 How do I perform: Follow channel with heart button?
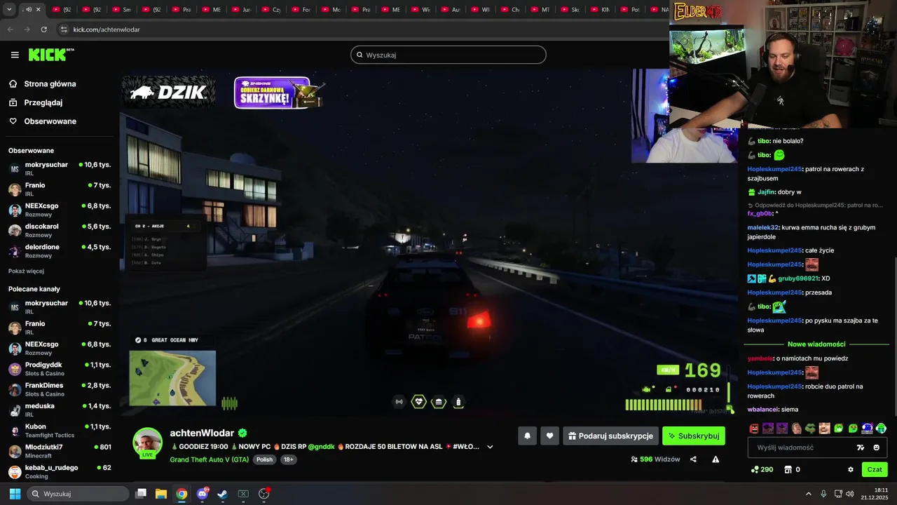(549, 436)
